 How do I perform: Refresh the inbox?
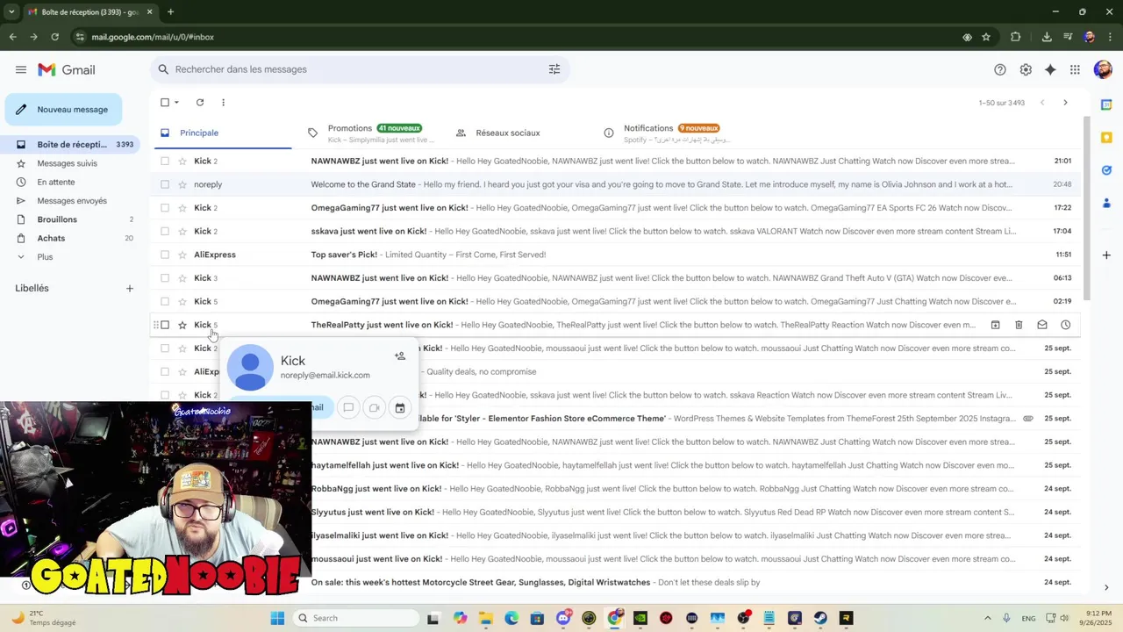coord(200,103)
